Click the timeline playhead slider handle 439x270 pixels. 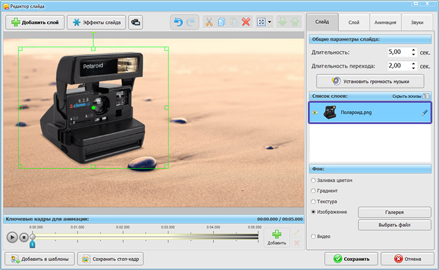pyautogui.click(x=32, y=237)
